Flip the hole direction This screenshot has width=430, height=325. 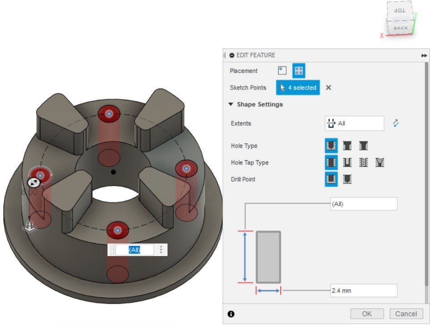(x=396, y=123)
